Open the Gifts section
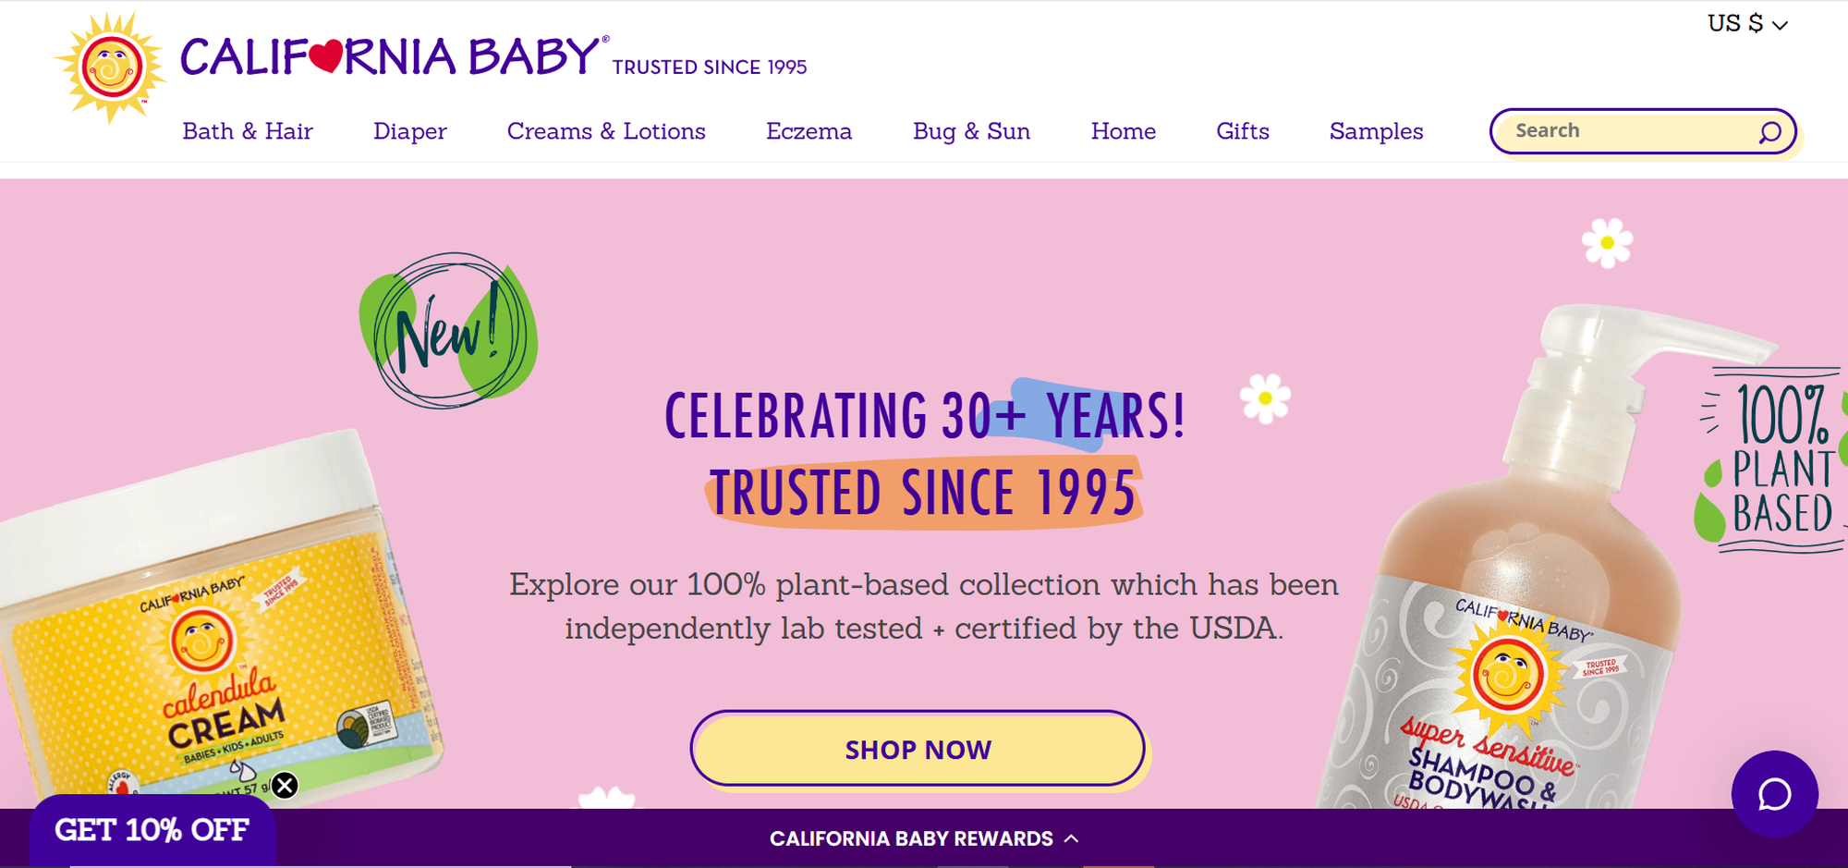 [x=1243, y=131]
